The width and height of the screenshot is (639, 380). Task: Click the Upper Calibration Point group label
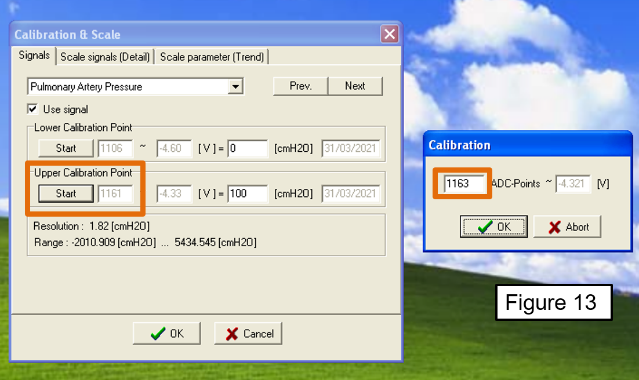point(83,173)
